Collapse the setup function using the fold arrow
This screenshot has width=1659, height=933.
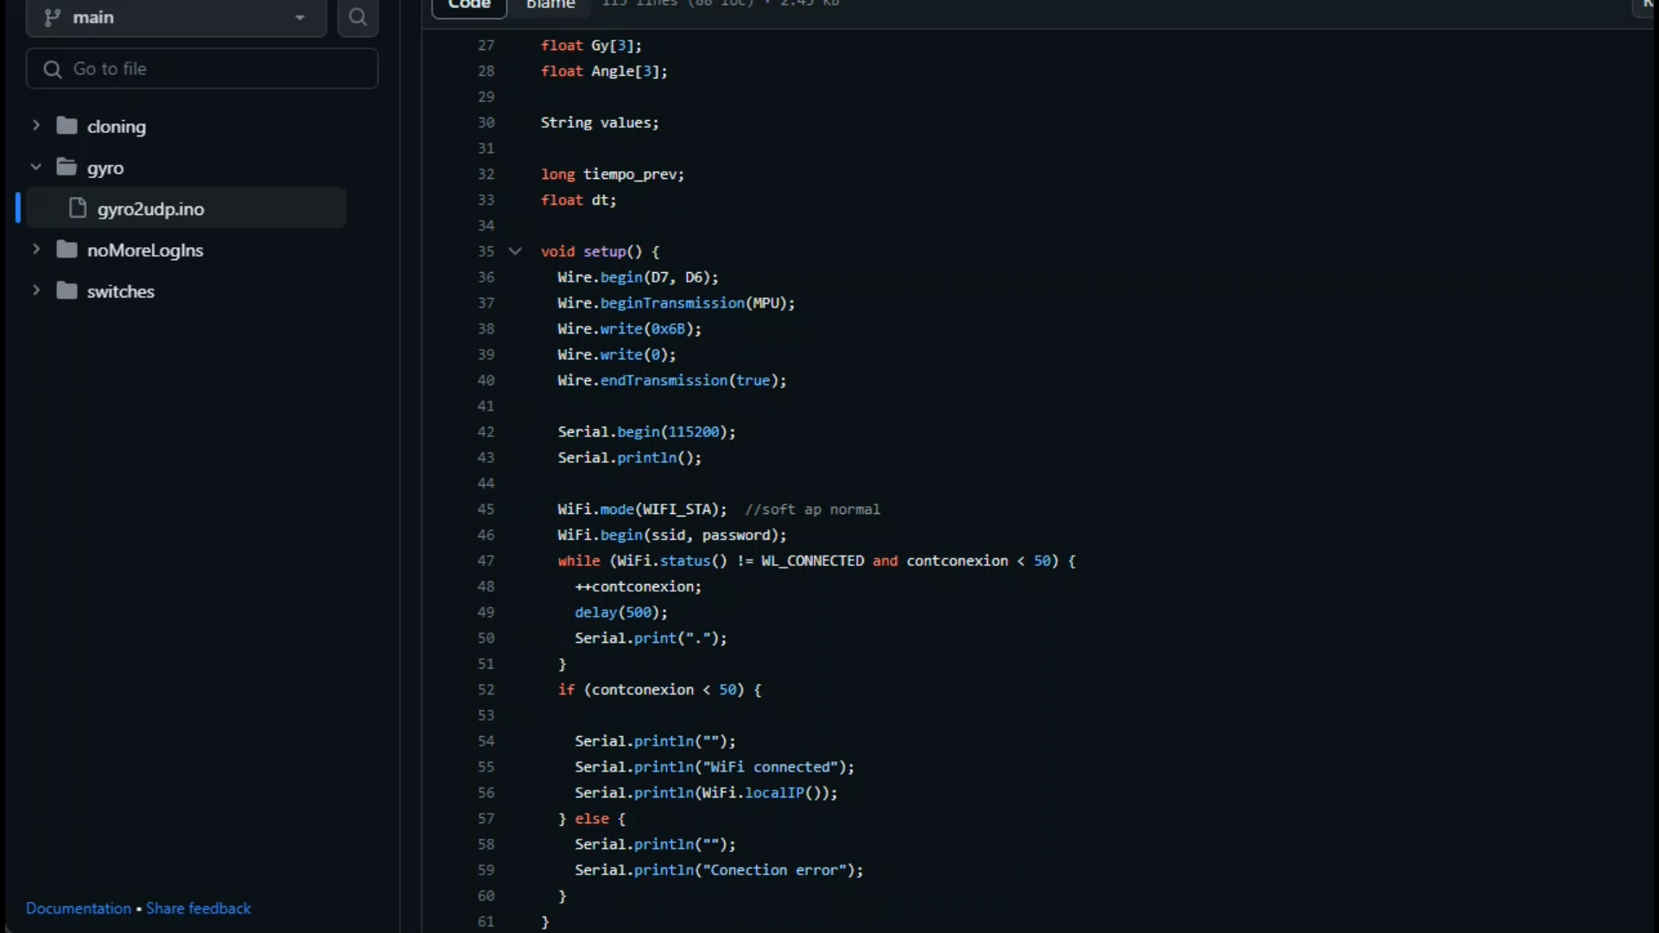tap(515, 251)
